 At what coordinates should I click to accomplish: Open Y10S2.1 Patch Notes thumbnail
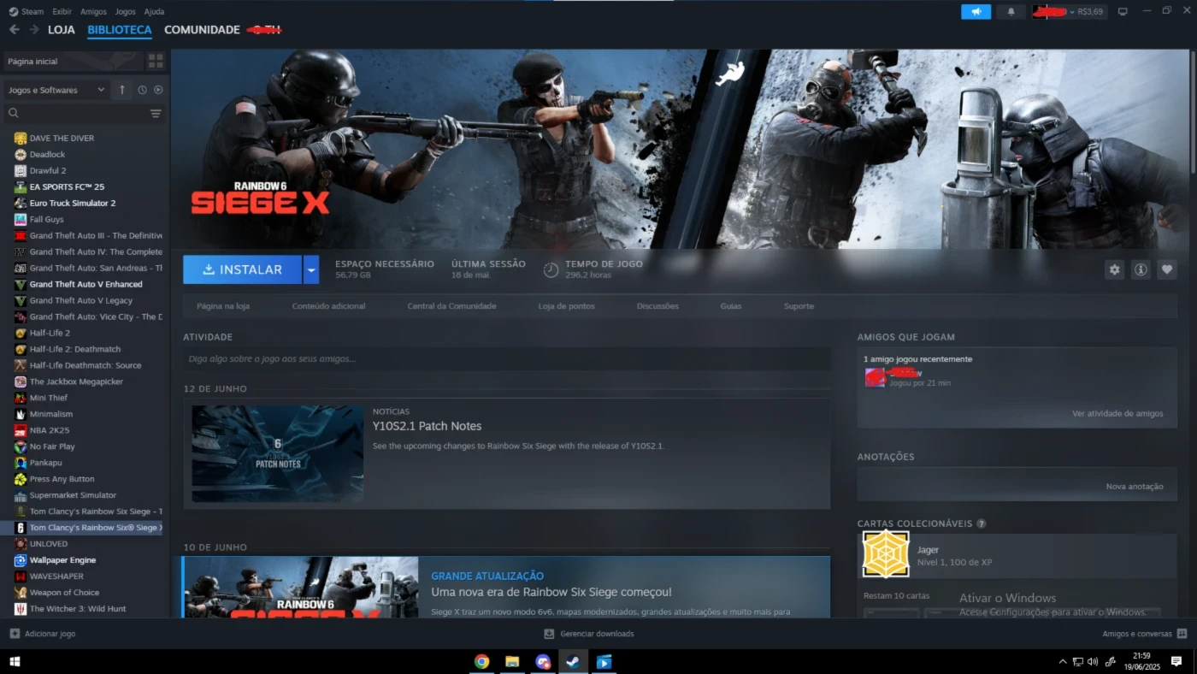click(x=278, y=453)
